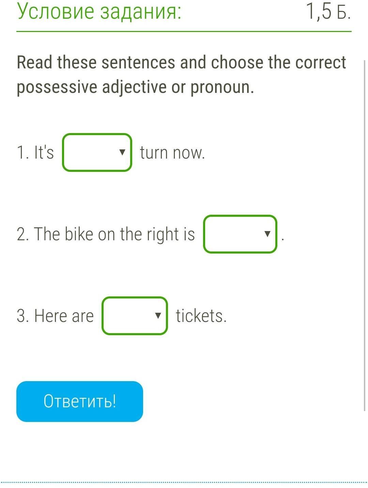This screenshot has width=368, height=488.
Task: Click the period after the sentence 2 dropdown
Action: click(283, 240)
